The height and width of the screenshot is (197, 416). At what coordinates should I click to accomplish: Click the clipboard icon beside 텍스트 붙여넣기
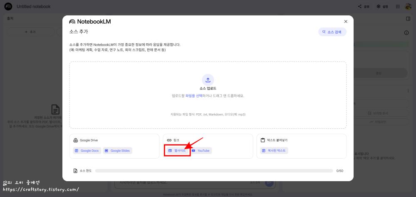262,140
